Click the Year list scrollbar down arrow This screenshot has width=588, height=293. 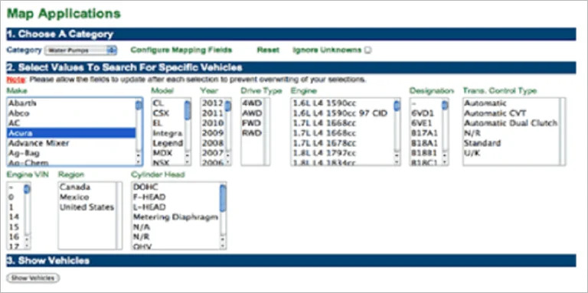tap(228, 162)
